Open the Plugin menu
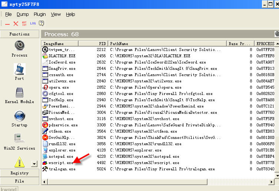The width and height of the screenshot is (279, 191). pos(40,14)
